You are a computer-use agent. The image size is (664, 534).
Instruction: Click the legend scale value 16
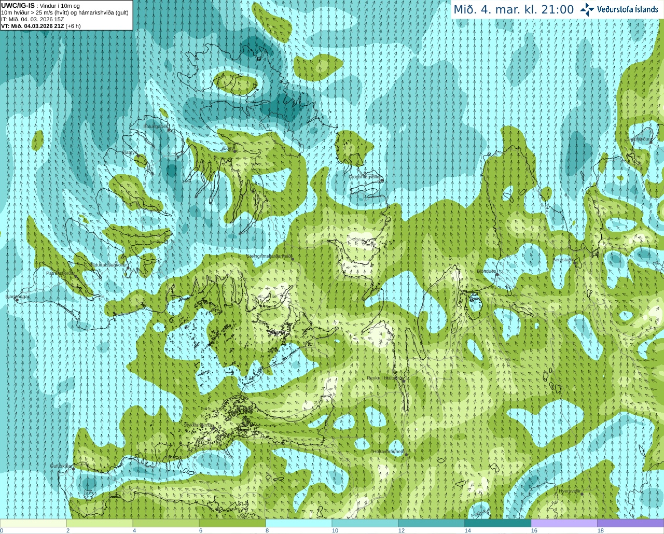click(534, 531)
